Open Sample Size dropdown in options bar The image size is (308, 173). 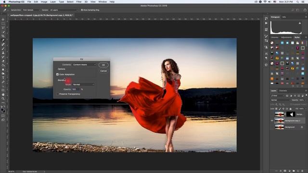[x=31, y=10]
